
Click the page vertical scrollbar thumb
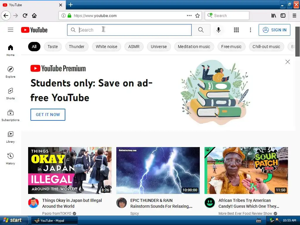298,42
